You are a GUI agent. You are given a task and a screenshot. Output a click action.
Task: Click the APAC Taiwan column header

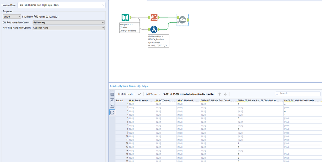[x=163, y=100]
